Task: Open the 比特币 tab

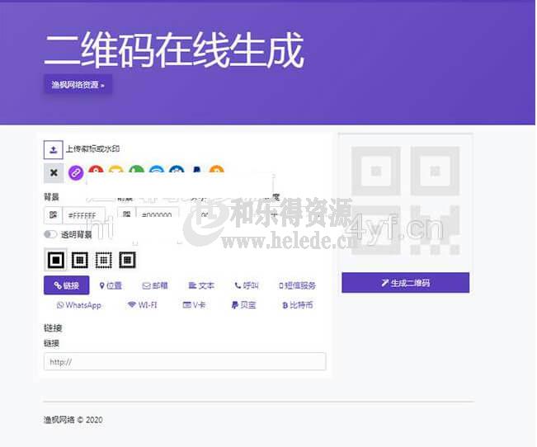Action: coord(298,305)
